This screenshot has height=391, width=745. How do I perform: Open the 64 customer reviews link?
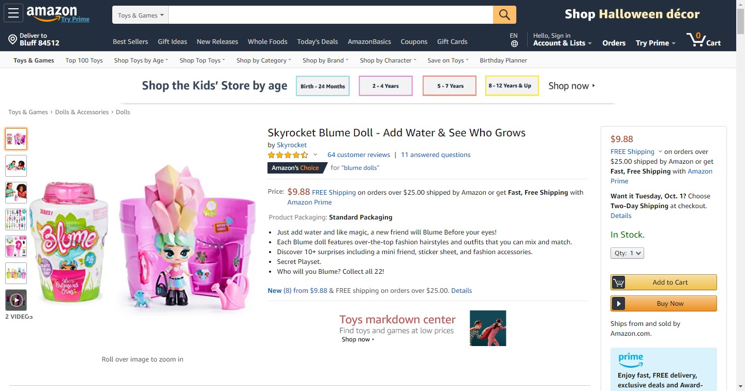(359, 155)
